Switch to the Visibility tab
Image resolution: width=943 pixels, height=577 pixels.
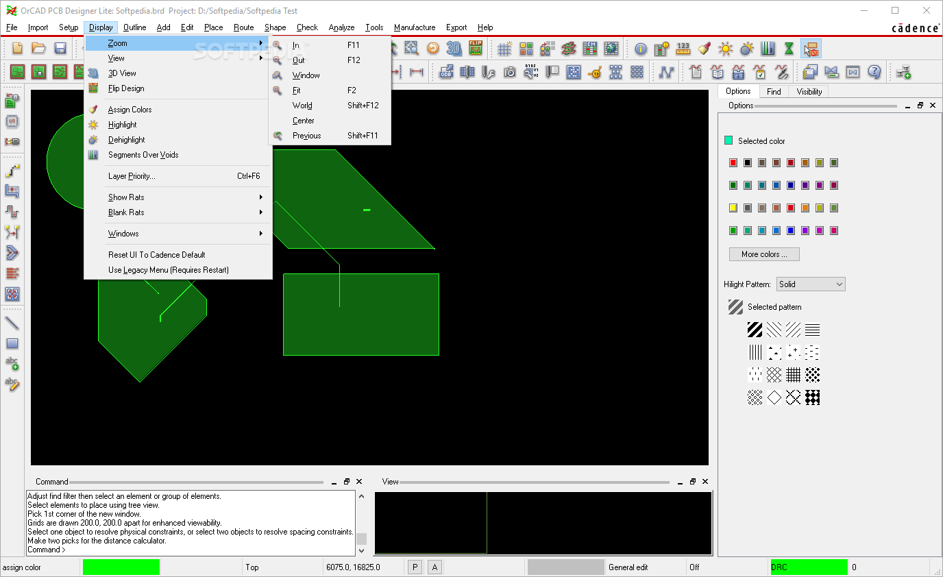click(809, 91)
